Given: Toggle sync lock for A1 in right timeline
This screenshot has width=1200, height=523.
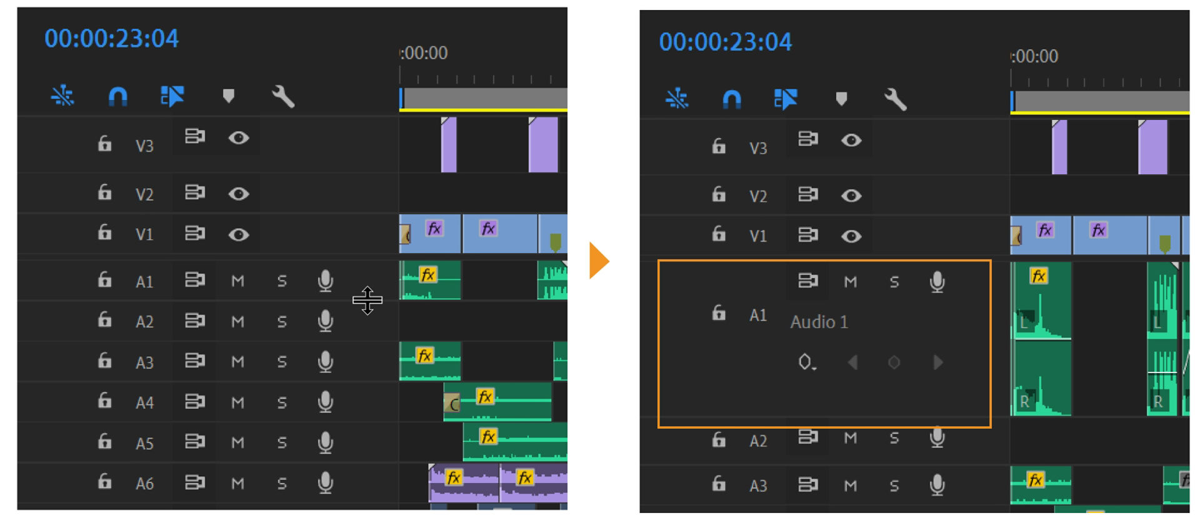Looking at the screenshot, I should coord(808,281).
